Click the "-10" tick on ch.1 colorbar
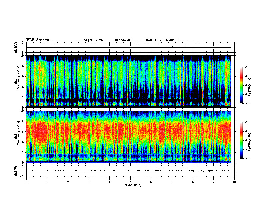 pos(246,104)
